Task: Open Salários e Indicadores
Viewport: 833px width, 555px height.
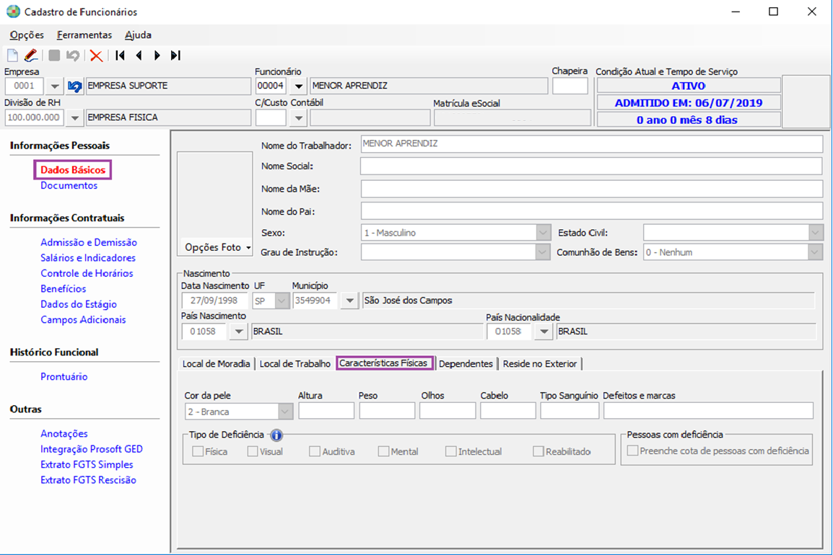Action: 88,258
